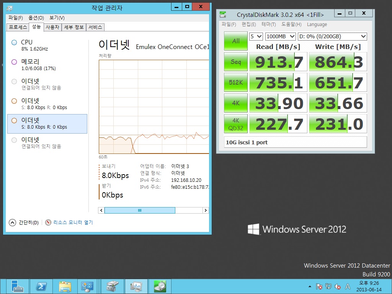Select the second Ethernet item
392x294 pixels.
click(x=47, y=104)
